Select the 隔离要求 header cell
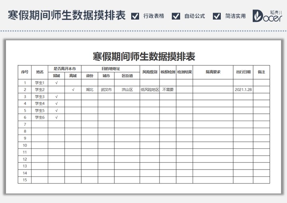The height and width of the screenshot is (203, 287). coord(213,72)
